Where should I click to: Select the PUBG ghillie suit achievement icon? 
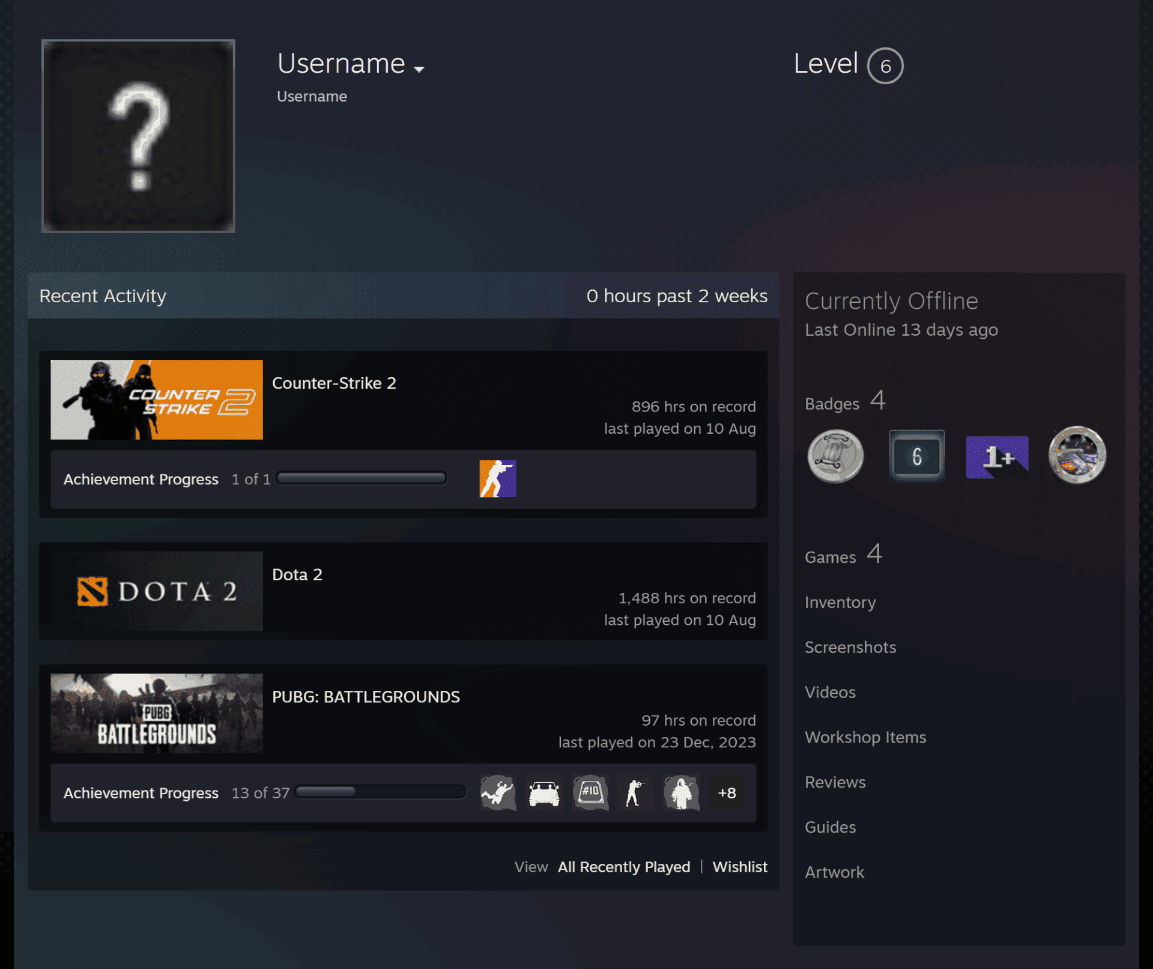click(x=682, y=793)
